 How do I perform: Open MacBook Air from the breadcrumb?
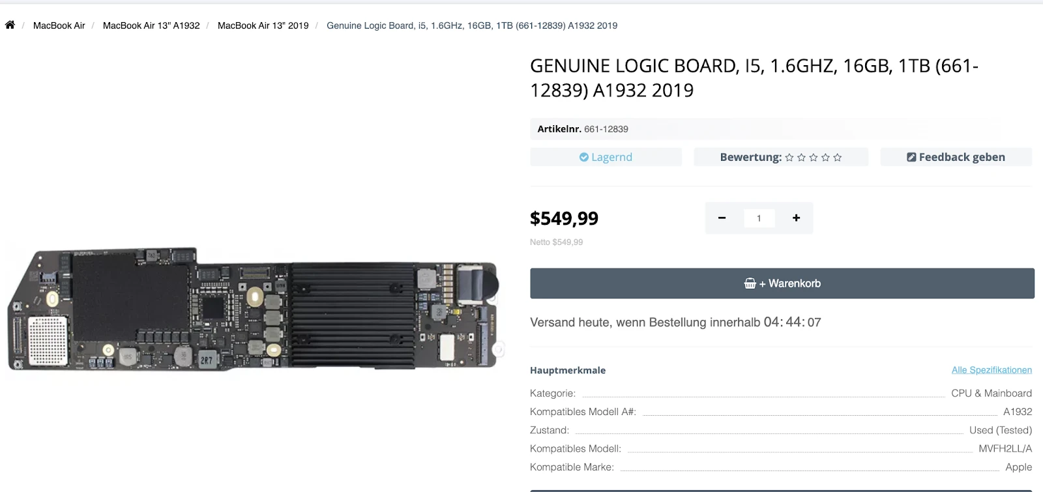(59, 25)
